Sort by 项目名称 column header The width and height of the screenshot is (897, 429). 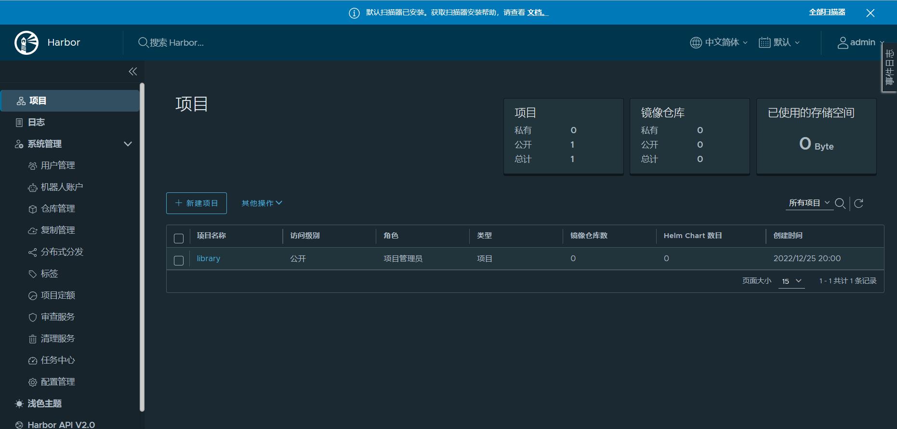pyautogui.click(x=211, y=236)
